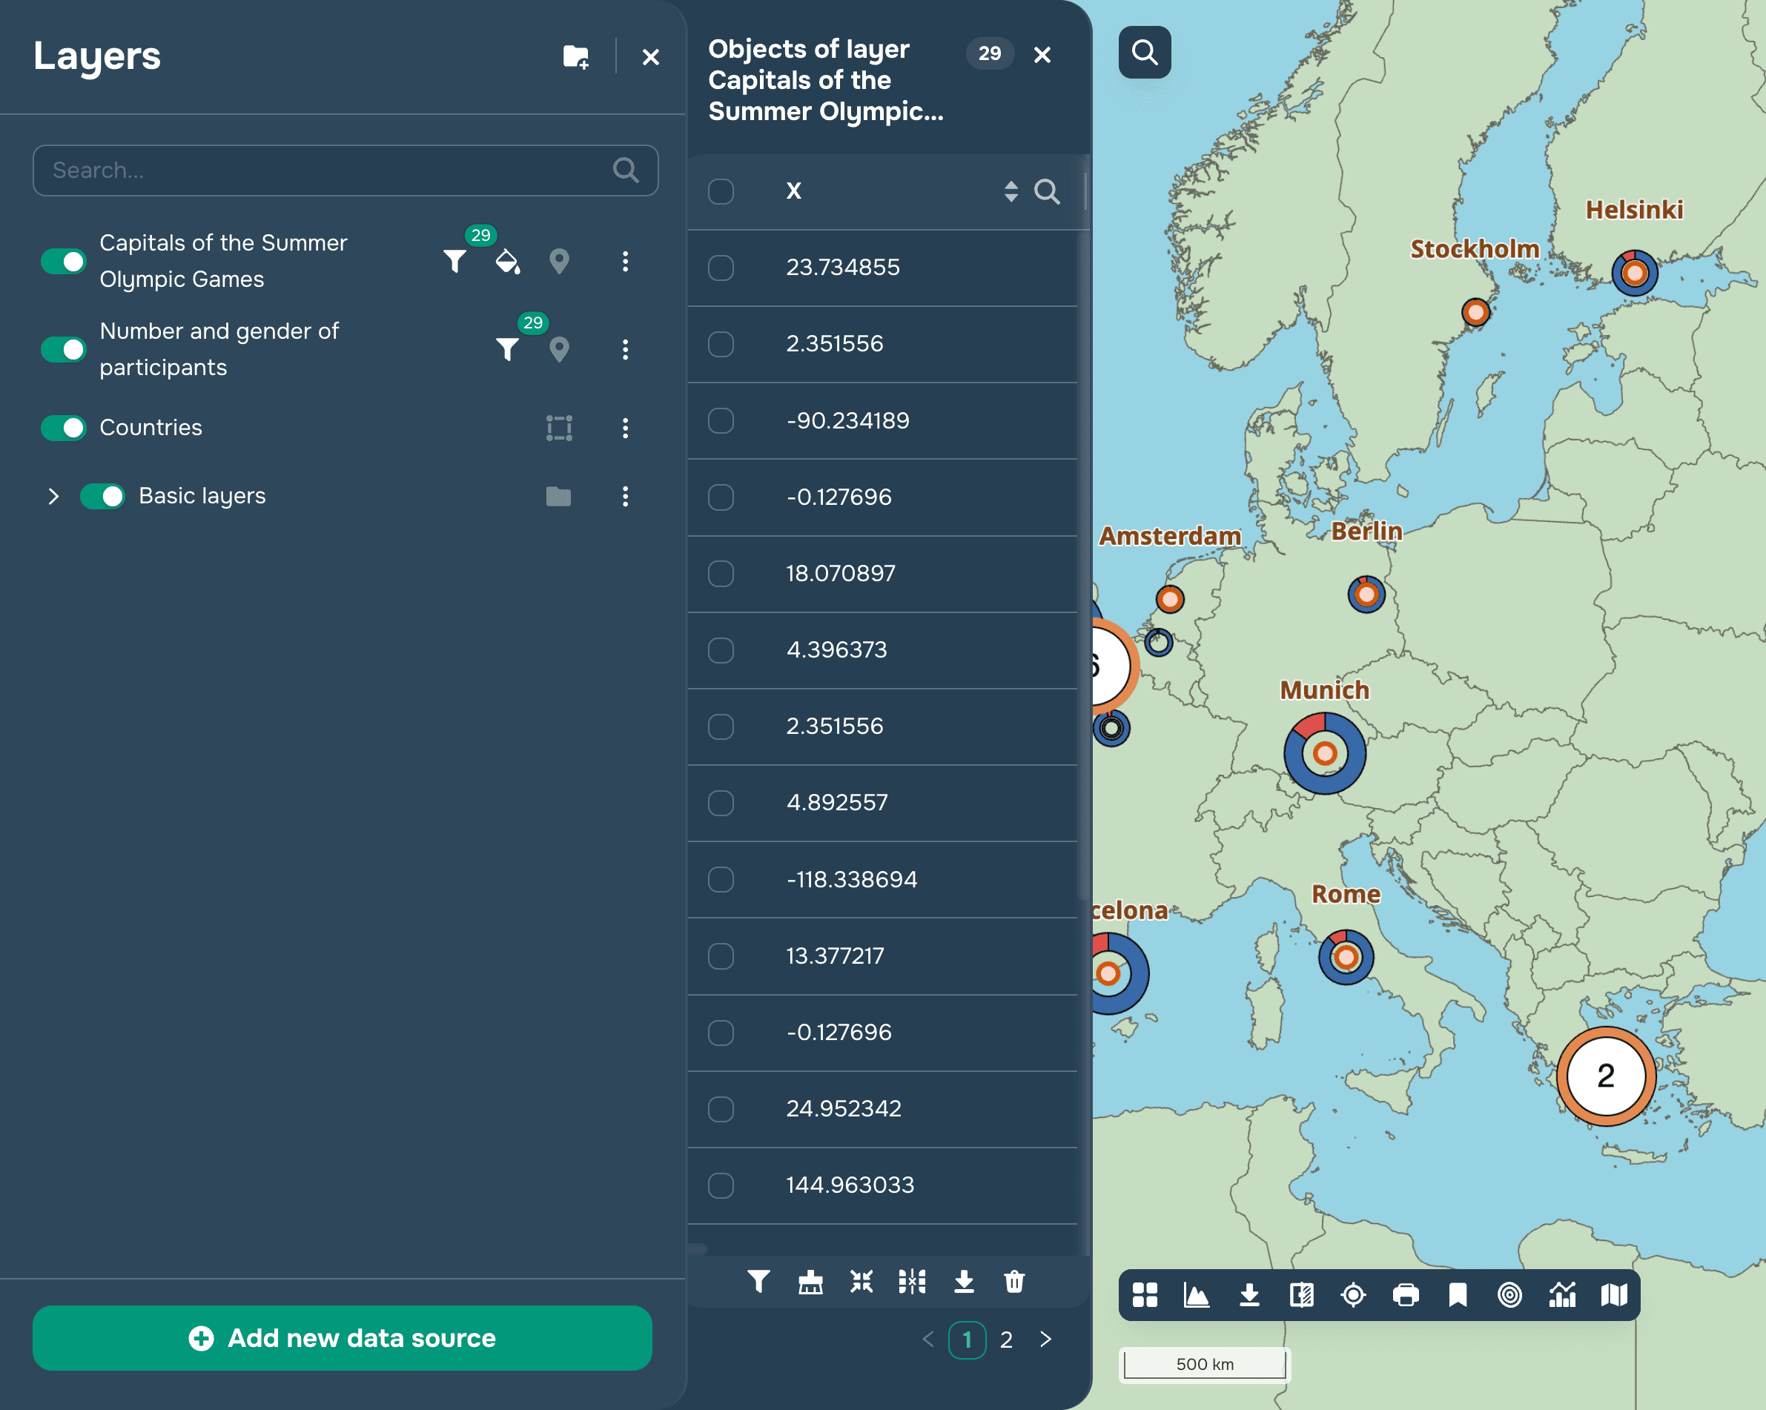1766x1410 pixels.
Task: Click the bookmark icon in map toolbar
Action: [1458, 1295]
